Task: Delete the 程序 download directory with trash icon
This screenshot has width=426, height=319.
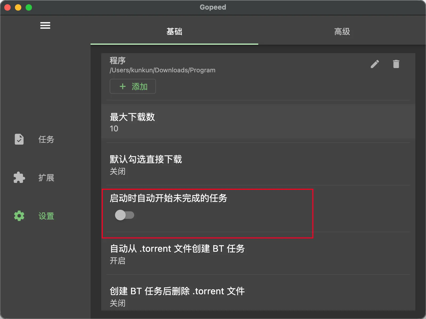Action: tap(396, 64)
